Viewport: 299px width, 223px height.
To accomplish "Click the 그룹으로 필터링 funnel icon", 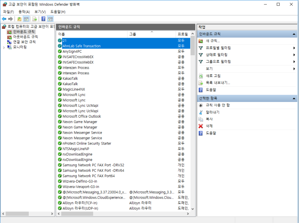I will tap(201, 62).
